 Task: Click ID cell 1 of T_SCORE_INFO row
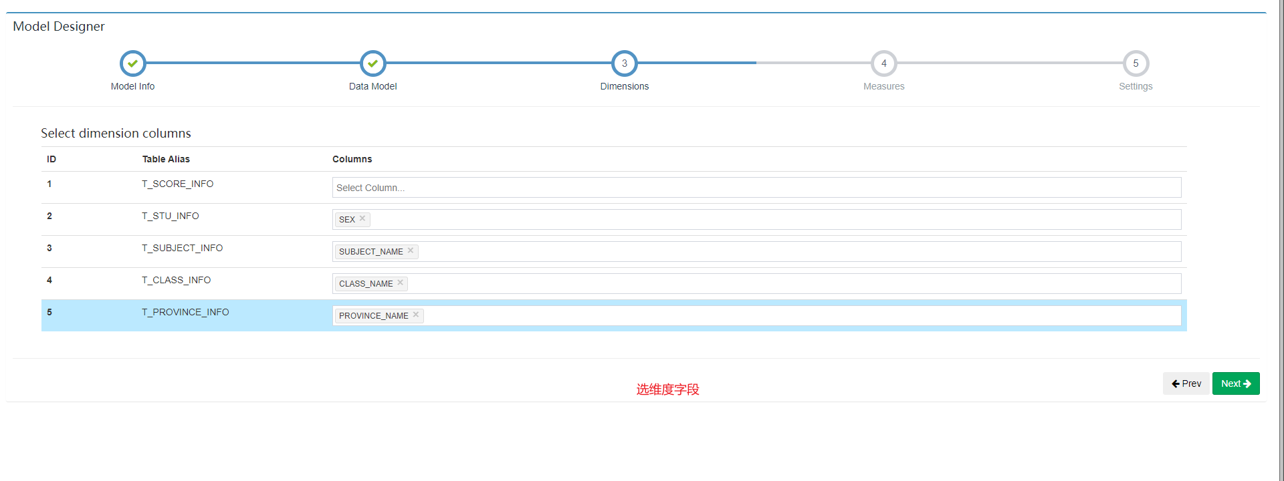point(49,184)
